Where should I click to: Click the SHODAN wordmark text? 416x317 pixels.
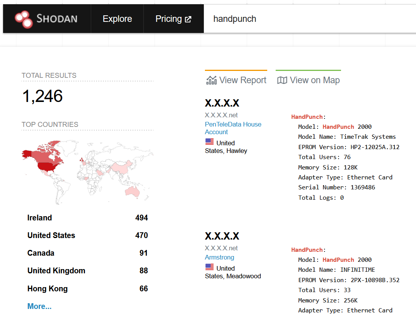(57, 19)
